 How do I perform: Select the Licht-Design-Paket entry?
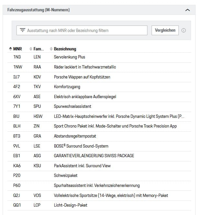[x=70, y=205]
